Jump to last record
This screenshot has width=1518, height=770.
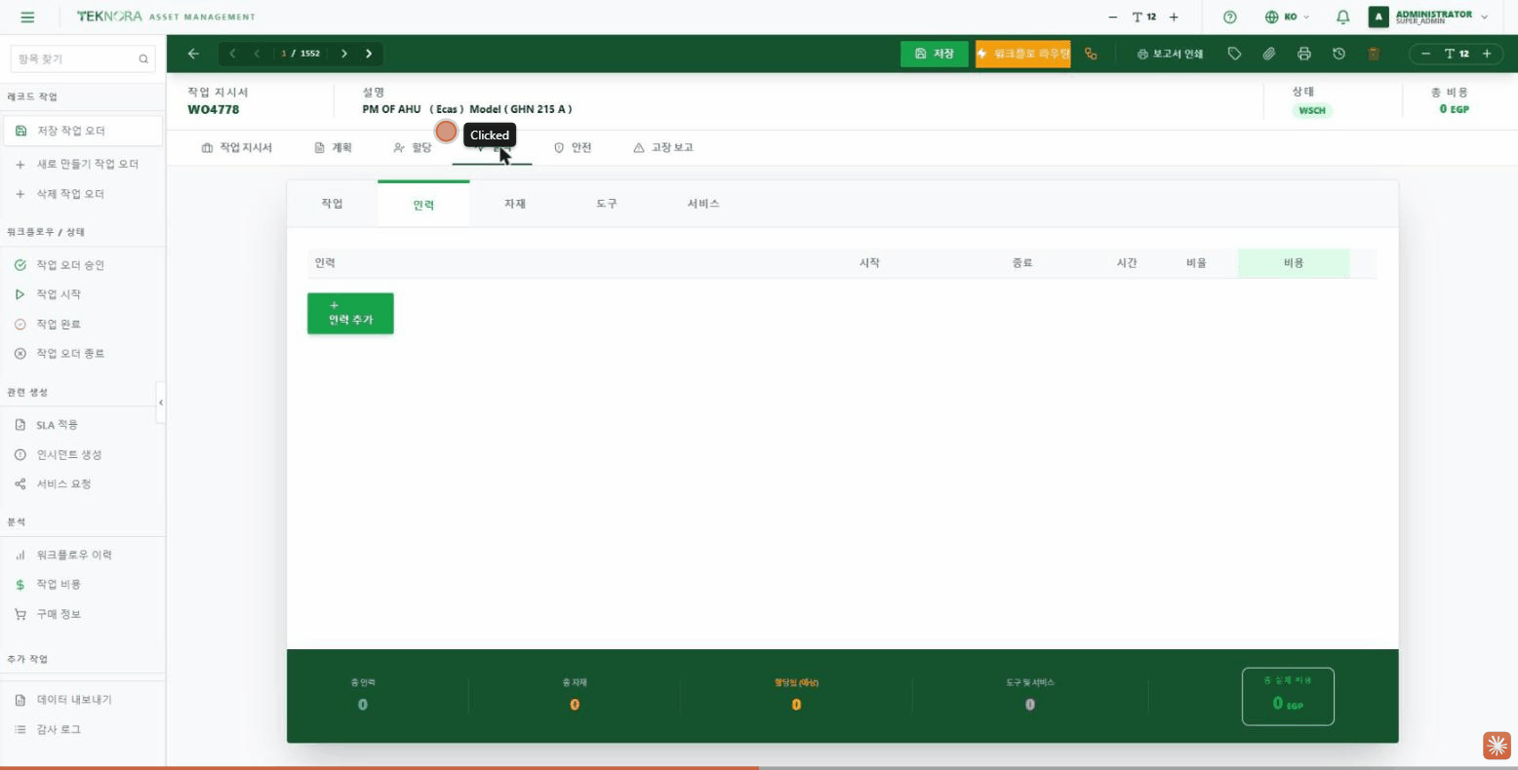tap(369, 54)
